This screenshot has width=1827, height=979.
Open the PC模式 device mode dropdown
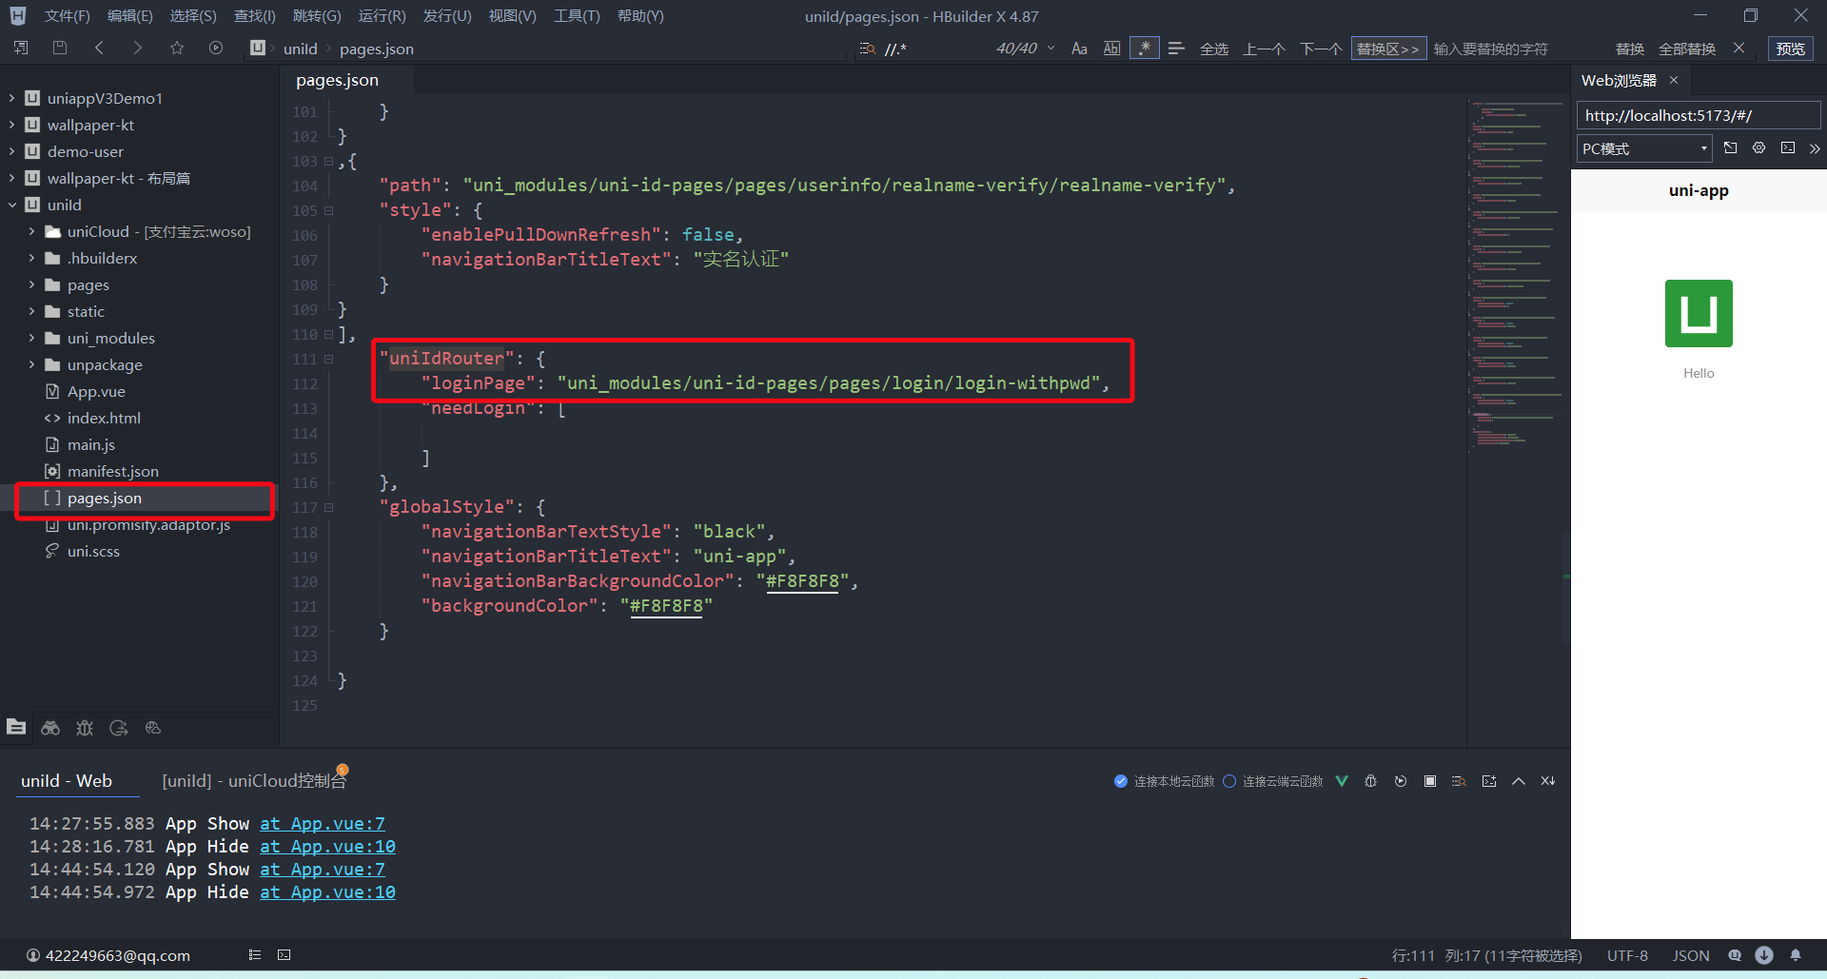point(1644,148)
